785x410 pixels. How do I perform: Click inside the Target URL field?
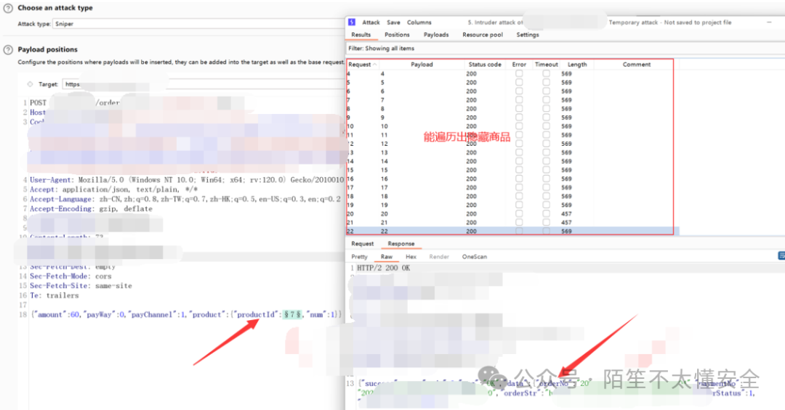pyautogui.click(x=203, y=84)
